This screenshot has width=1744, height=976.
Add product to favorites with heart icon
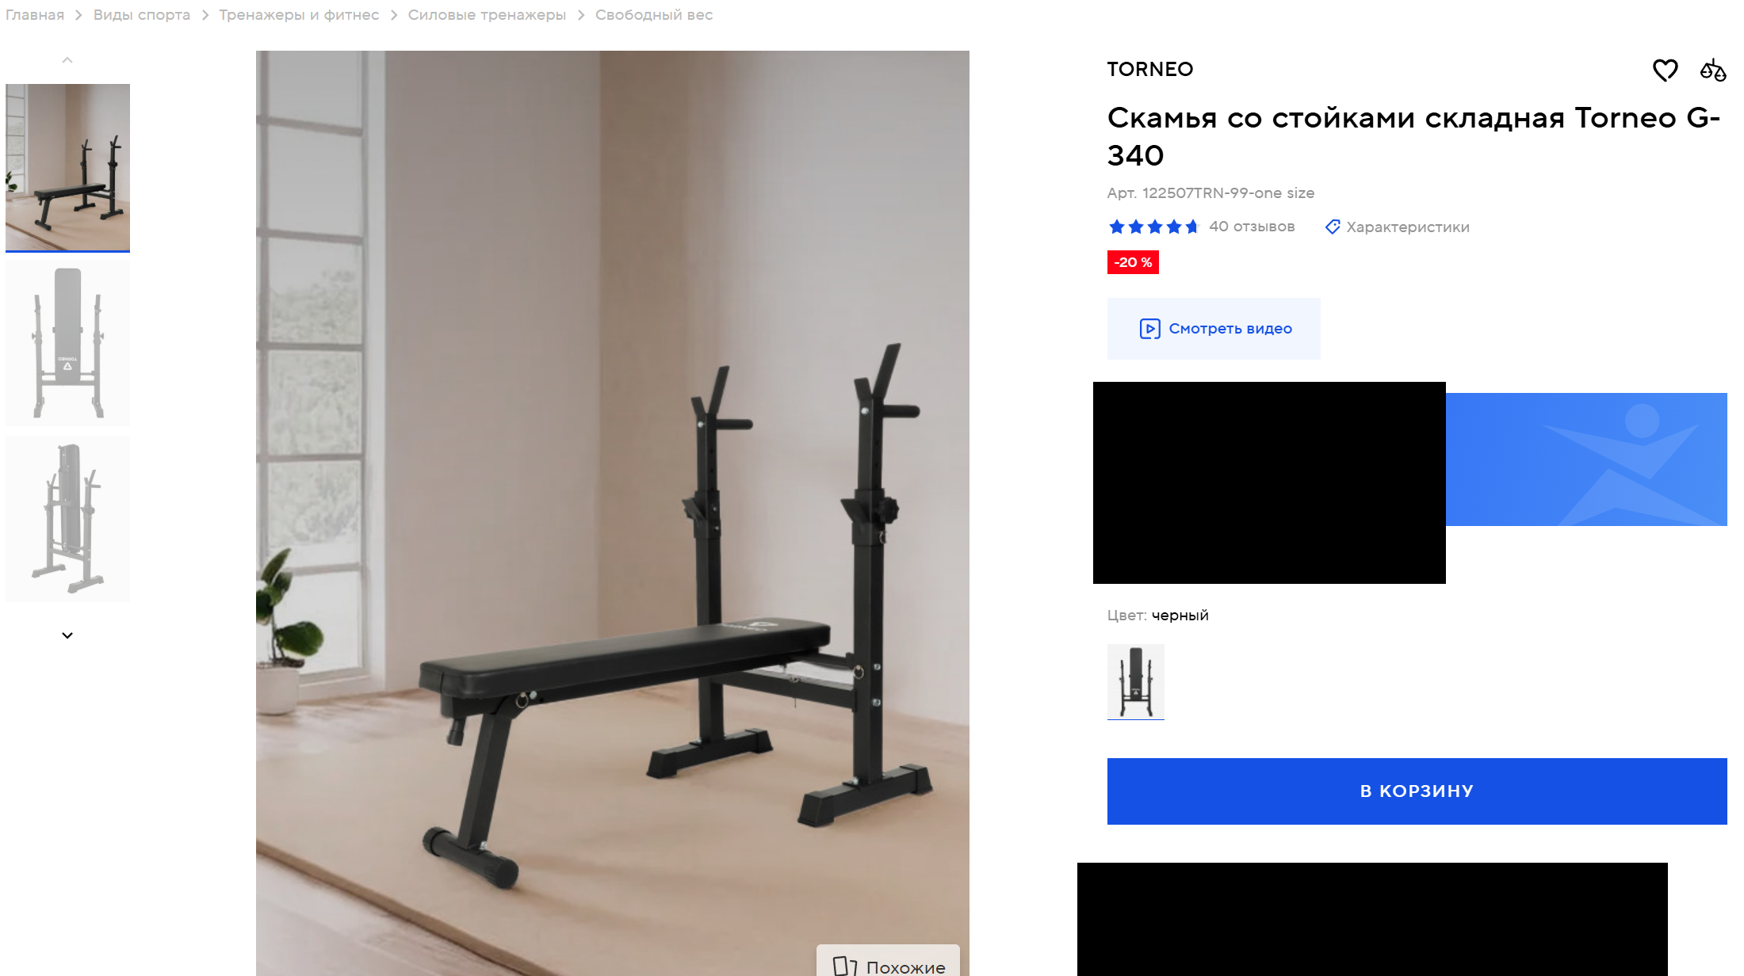pos(1665,71)
